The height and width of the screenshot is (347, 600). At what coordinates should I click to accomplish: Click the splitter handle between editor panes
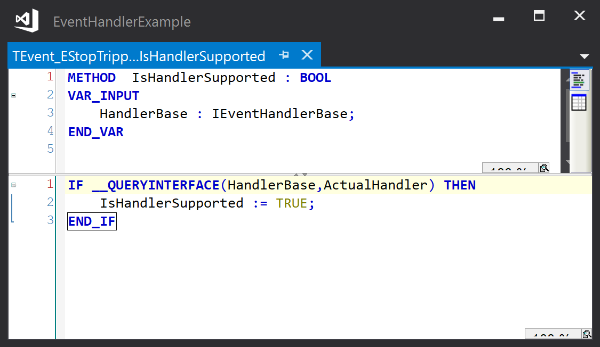[x=301, y=174]
